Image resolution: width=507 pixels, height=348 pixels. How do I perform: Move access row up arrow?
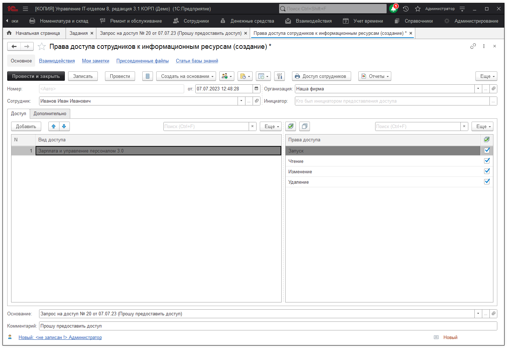[54, 126]
